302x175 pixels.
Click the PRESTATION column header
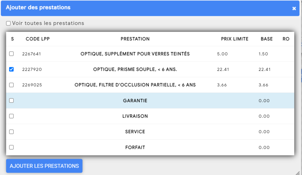tap(135, 39)
